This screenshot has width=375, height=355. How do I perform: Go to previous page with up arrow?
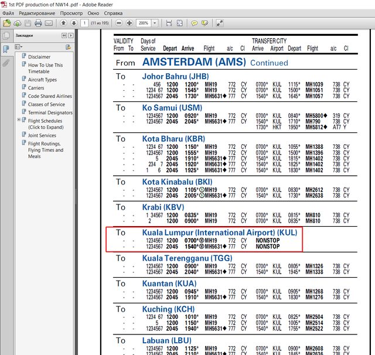[x=63, y=23]
